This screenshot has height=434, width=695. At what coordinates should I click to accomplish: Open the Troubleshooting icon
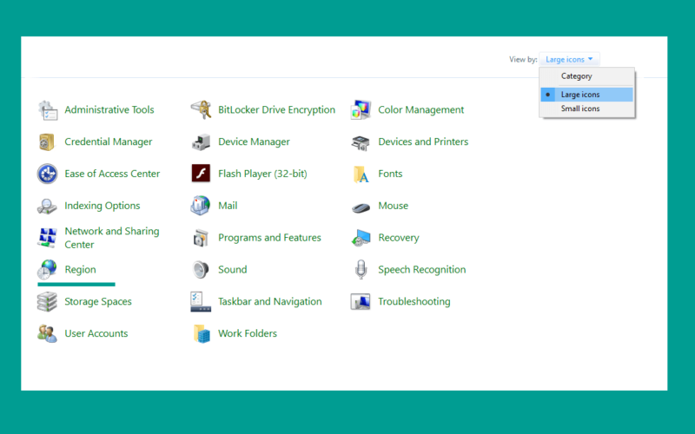point(361,301)
